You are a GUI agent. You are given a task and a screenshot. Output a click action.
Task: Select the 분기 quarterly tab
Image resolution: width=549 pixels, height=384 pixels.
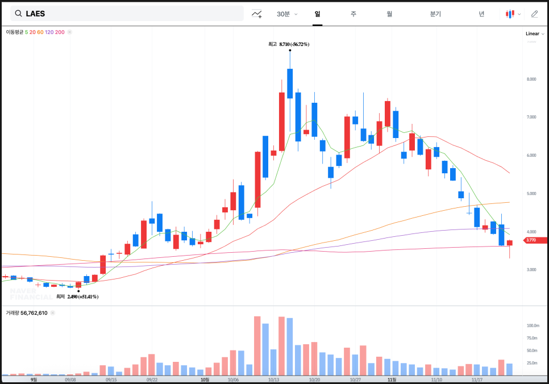click(x=435, y=14)
